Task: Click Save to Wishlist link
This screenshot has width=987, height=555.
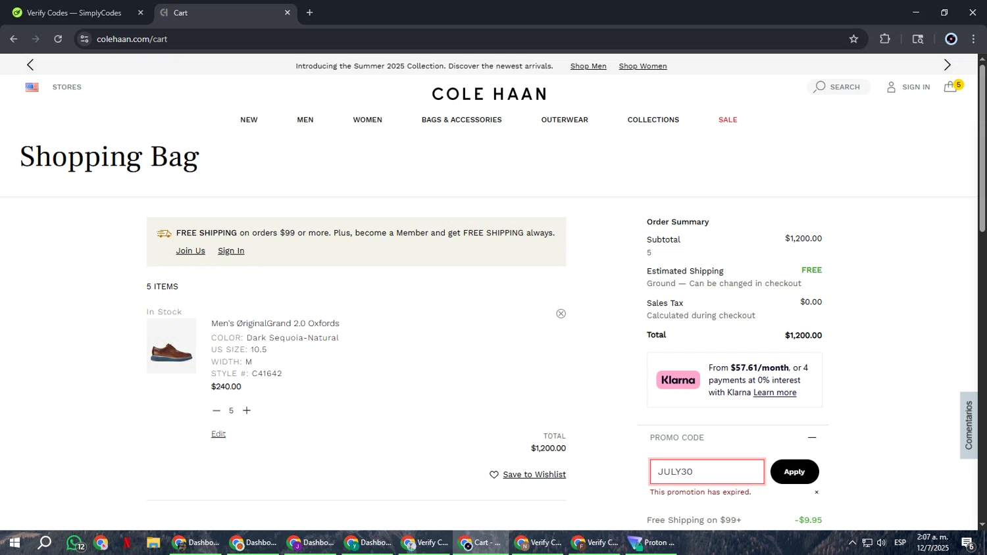Action: (534, 475)
